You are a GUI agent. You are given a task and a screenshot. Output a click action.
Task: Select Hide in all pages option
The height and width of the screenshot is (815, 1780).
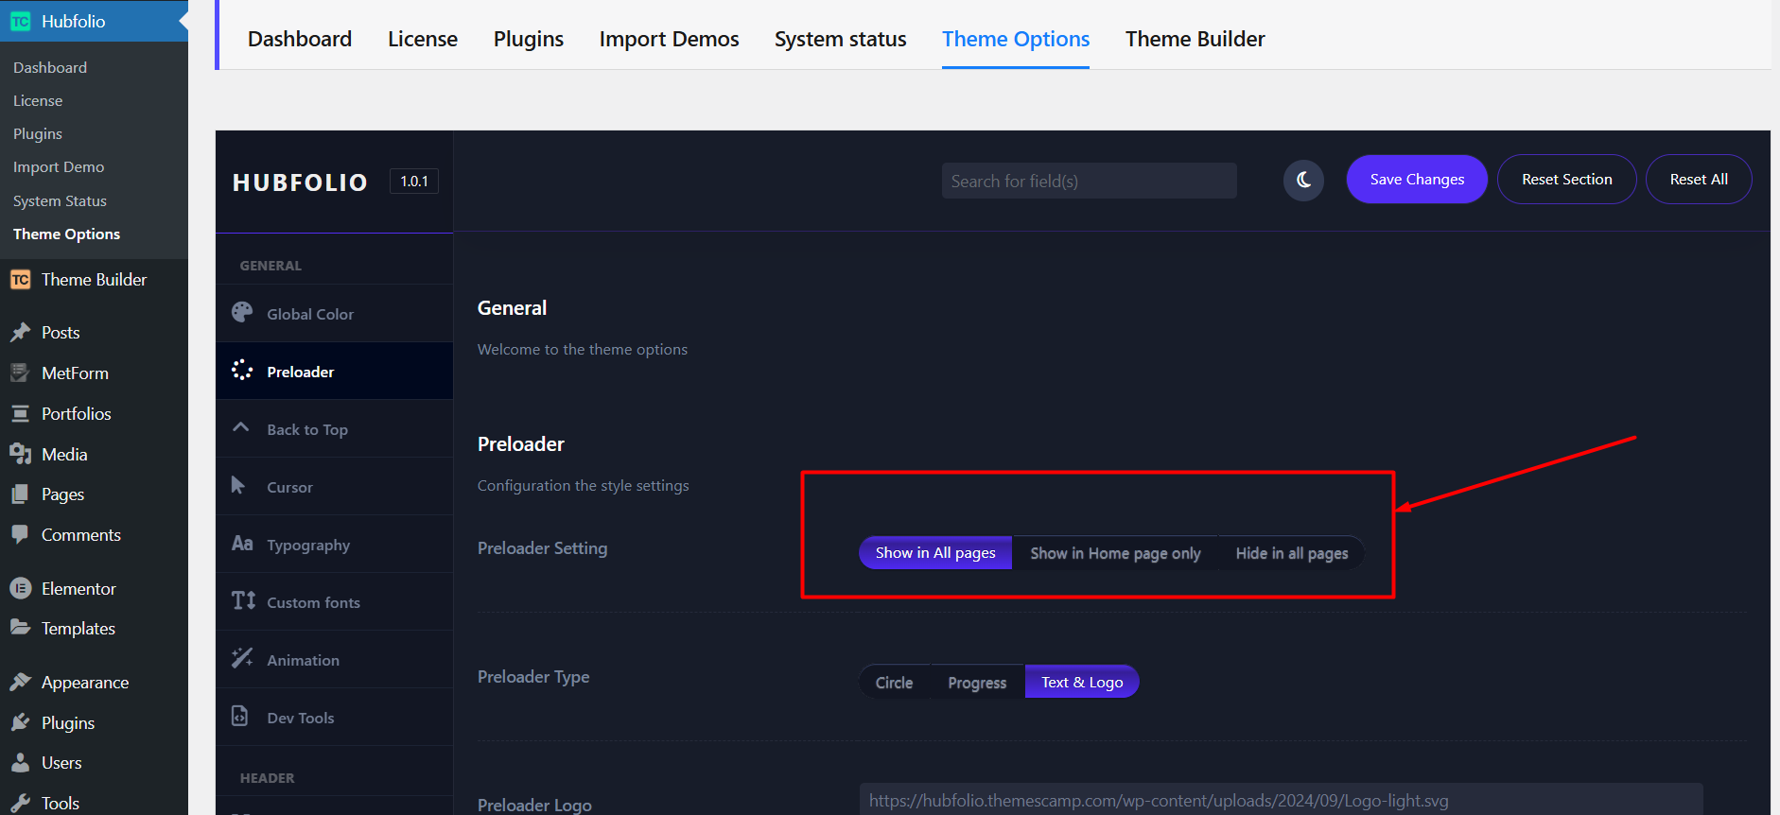pos(1291,553)
